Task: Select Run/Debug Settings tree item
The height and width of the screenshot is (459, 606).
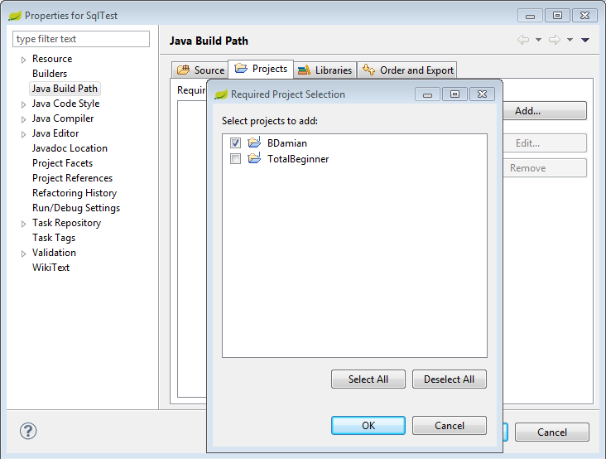Action: [76, 208]
